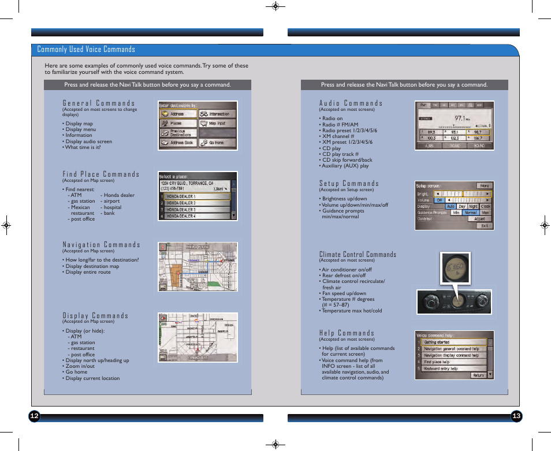Select HONDA DEALER 2 in place list
551x451 pixels.
pos(198,203)
